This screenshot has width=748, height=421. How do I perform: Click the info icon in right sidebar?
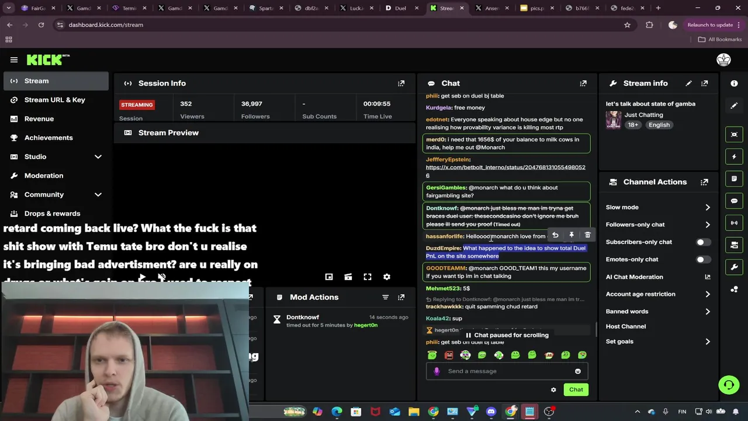click(x=734, y=84)
